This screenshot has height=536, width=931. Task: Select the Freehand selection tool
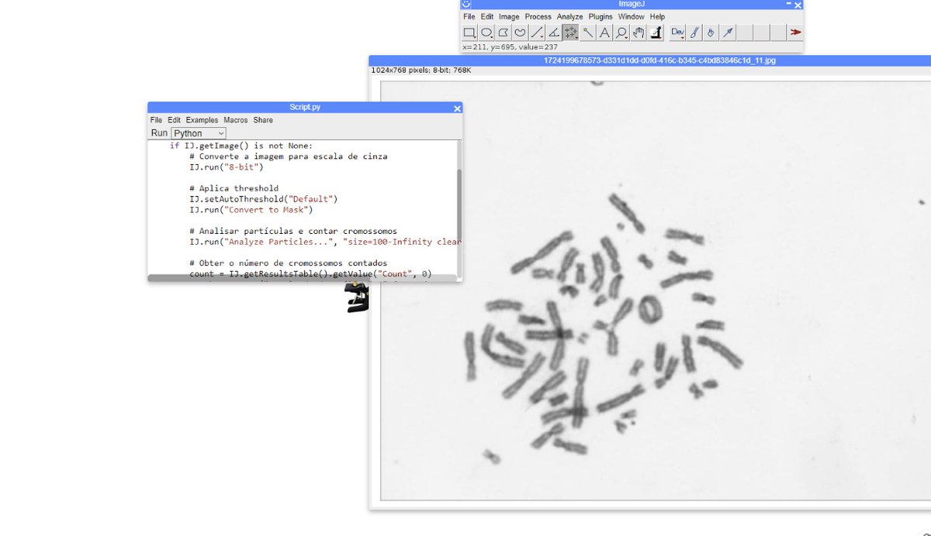521,33
